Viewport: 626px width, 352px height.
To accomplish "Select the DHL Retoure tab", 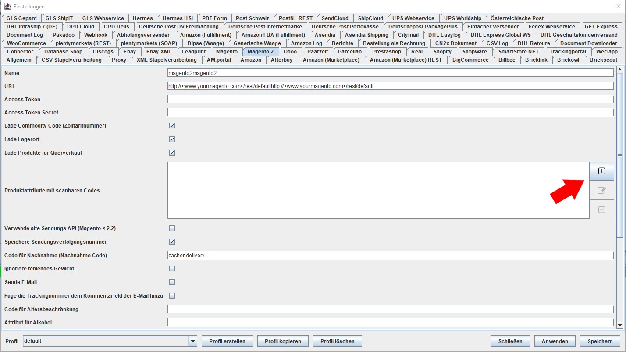I will point(534,43).
